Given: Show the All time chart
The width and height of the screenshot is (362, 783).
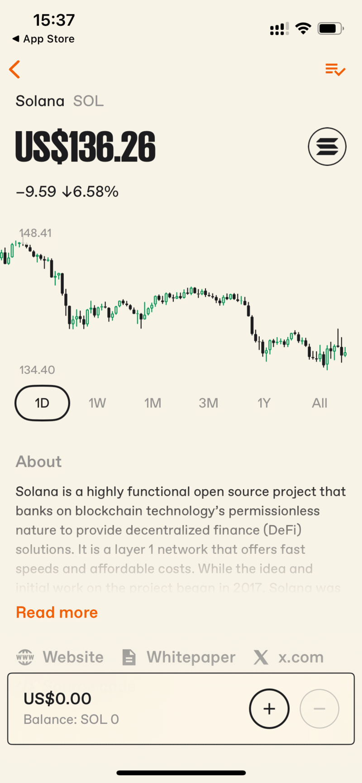Looking at the screenshot, I should click(x=319, y=403).
